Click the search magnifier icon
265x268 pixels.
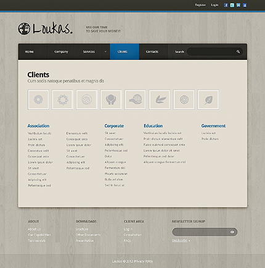tap(238, 52)
